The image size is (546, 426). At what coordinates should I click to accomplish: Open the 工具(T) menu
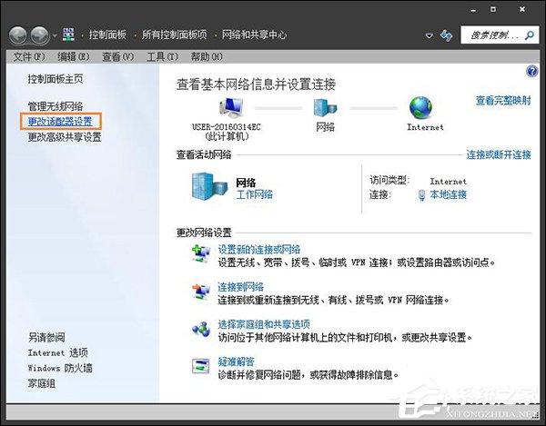[x=162, y=56]
